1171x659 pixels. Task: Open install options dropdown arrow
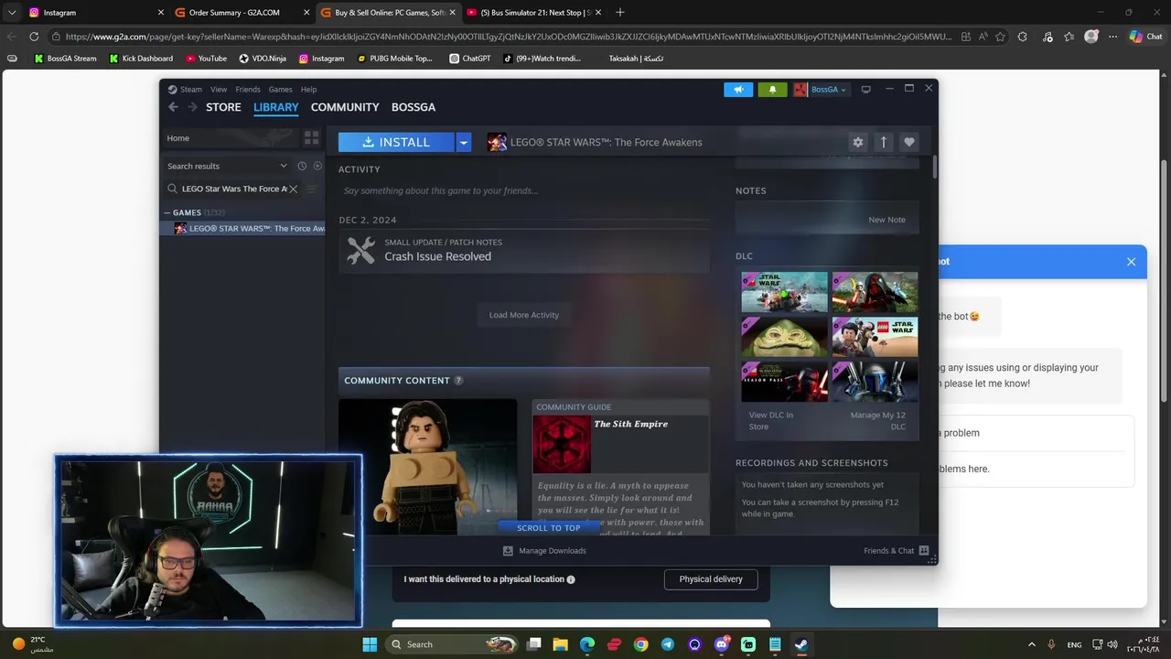pos(464,142)
